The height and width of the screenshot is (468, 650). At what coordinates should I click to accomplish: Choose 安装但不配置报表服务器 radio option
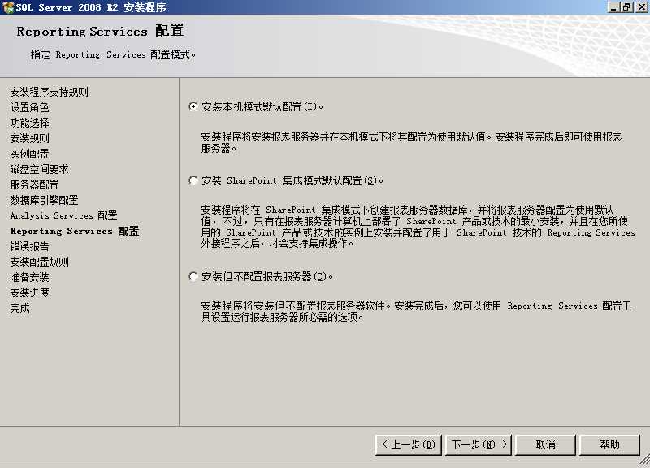click(x=193, y=276)
